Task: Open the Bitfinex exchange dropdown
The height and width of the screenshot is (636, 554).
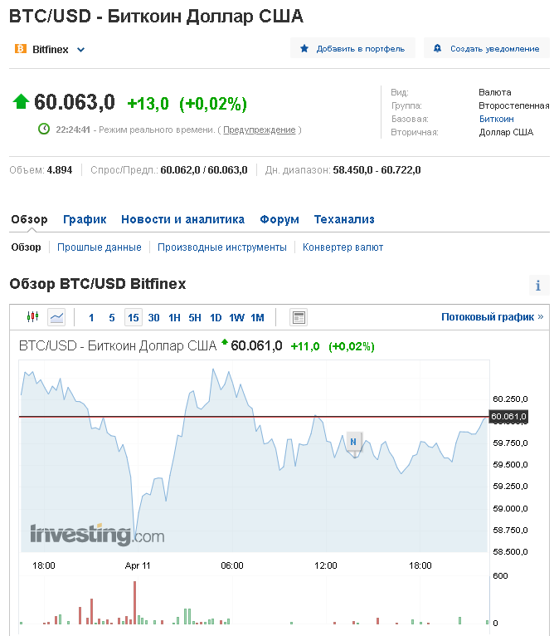Action: [x=50, y=50]
